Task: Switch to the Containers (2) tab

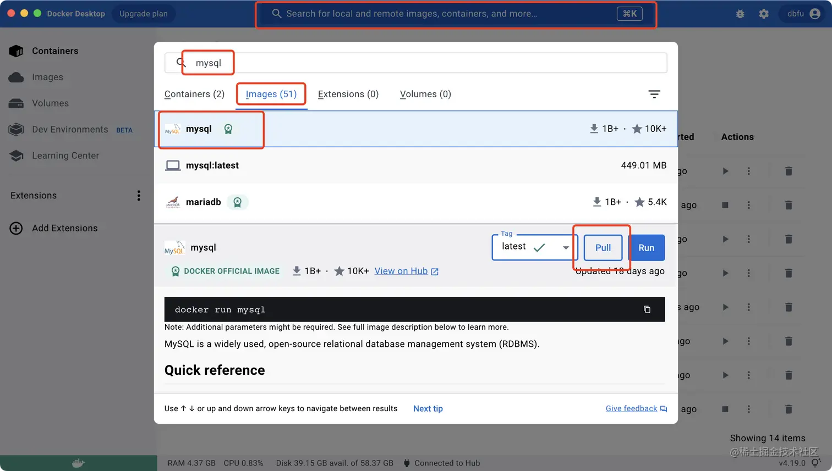Action: (x=194, y=95)
